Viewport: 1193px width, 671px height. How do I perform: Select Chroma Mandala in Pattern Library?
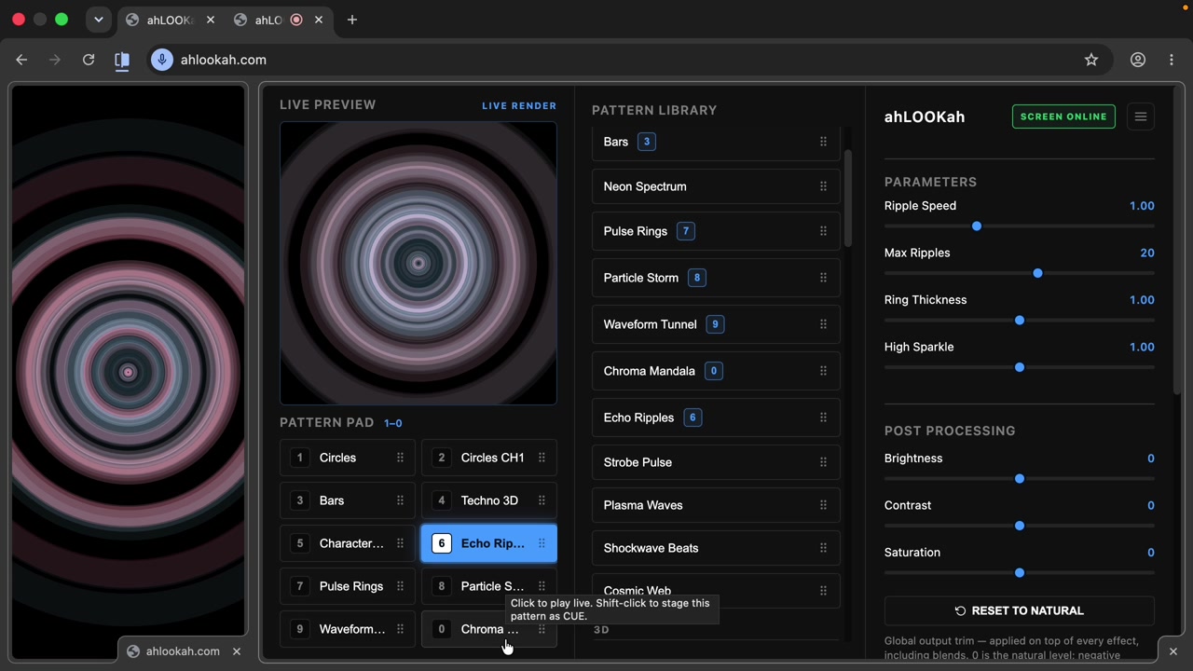pyautogui.click(x=716, y=371)
